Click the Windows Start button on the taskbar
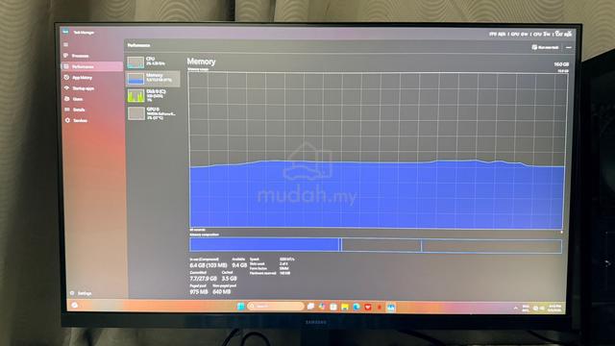This screenshot has height=346, width=615. click(x=241, y=307)
